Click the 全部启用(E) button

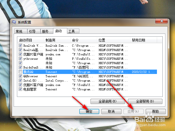click(107, 101)
